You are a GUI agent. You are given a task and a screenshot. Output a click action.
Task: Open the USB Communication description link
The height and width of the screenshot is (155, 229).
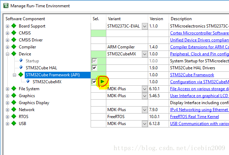coord(199,124)
